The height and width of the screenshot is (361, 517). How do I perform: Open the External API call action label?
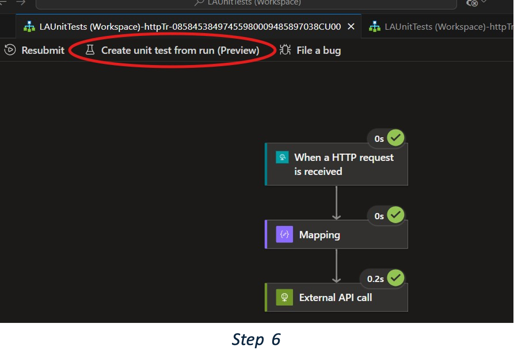click(x=335, y=297)
